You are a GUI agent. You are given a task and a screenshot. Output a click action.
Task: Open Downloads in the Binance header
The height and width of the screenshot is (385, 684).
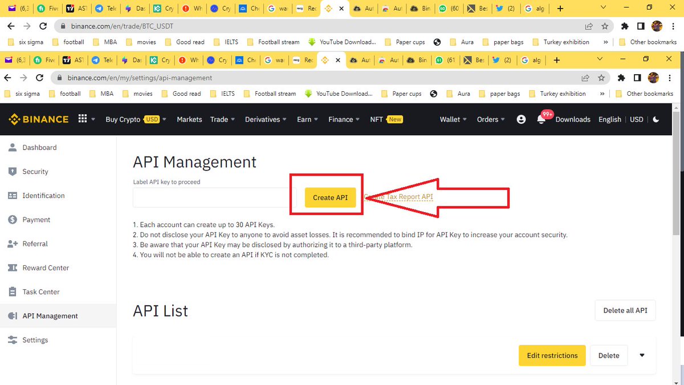[x=573, y=119]
